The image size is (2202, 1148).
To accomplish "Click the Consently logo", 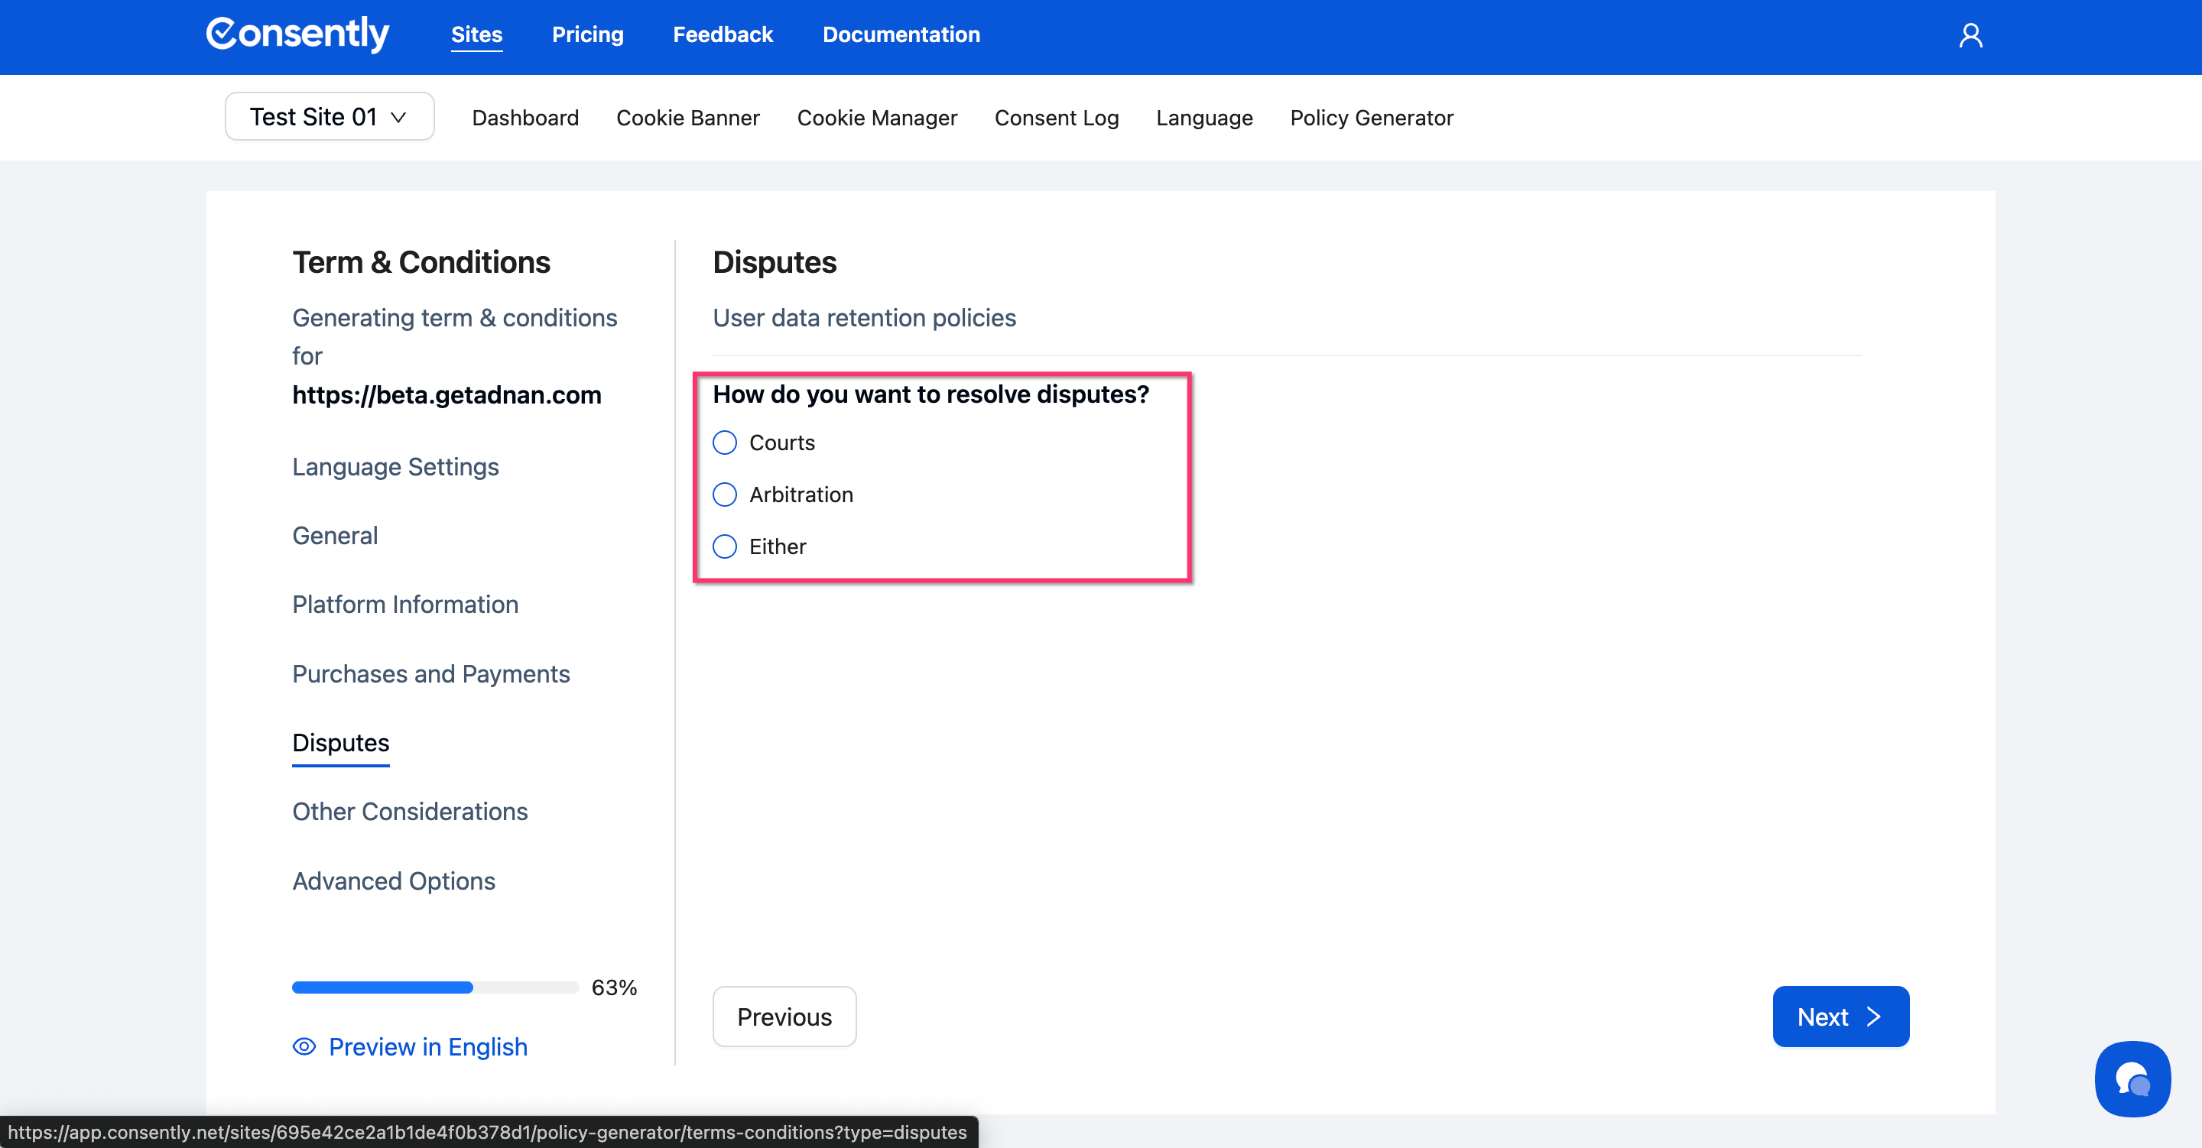I will [x=297, y=34].
